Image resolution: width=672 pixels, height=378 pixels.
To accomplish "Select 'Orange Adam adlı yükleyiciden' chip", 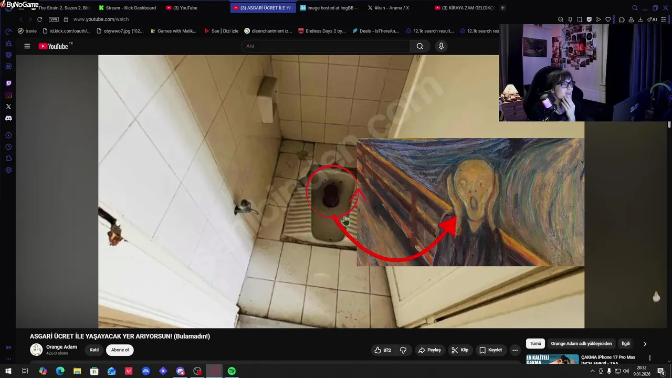I will [581, 344].
